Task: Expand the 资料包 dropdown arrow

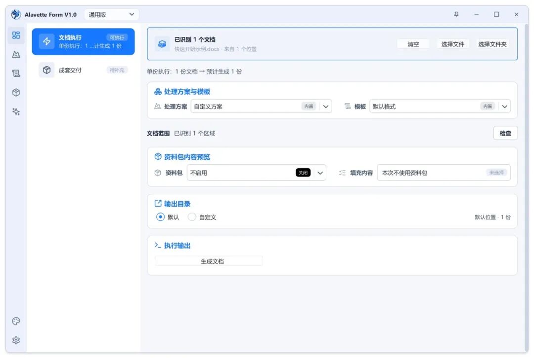Action: 320,173
